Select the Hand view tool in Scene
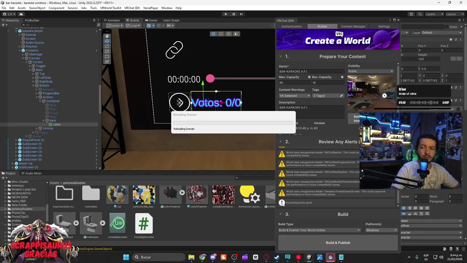Image resolution: width=467 pixels, height=263 pixels. [107, 36]
